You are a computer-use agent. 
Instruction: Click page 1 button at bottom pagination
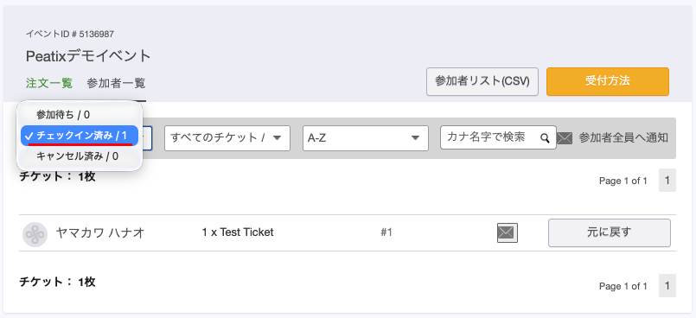point(667,286)
